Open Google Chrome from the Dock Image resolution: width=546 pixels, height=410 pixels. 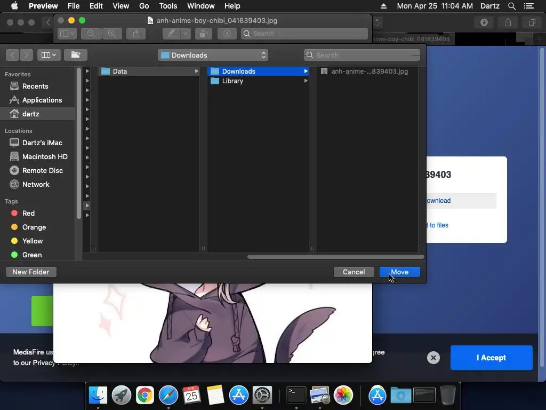145,395
